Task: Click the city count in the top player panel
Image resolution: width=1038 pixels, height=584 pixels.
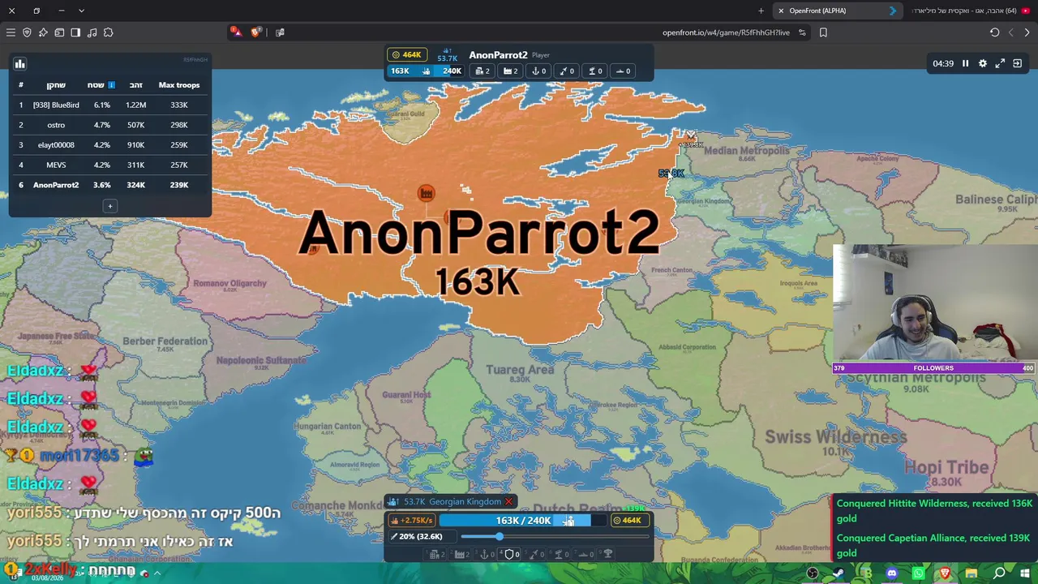Action: coord(483,71)
